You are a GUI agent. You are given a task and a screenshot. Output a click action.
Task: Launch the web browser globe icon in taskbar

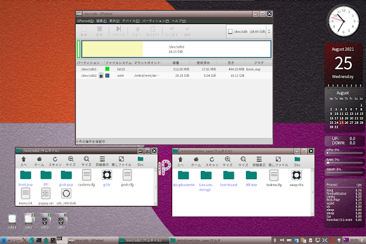[32, 240]
